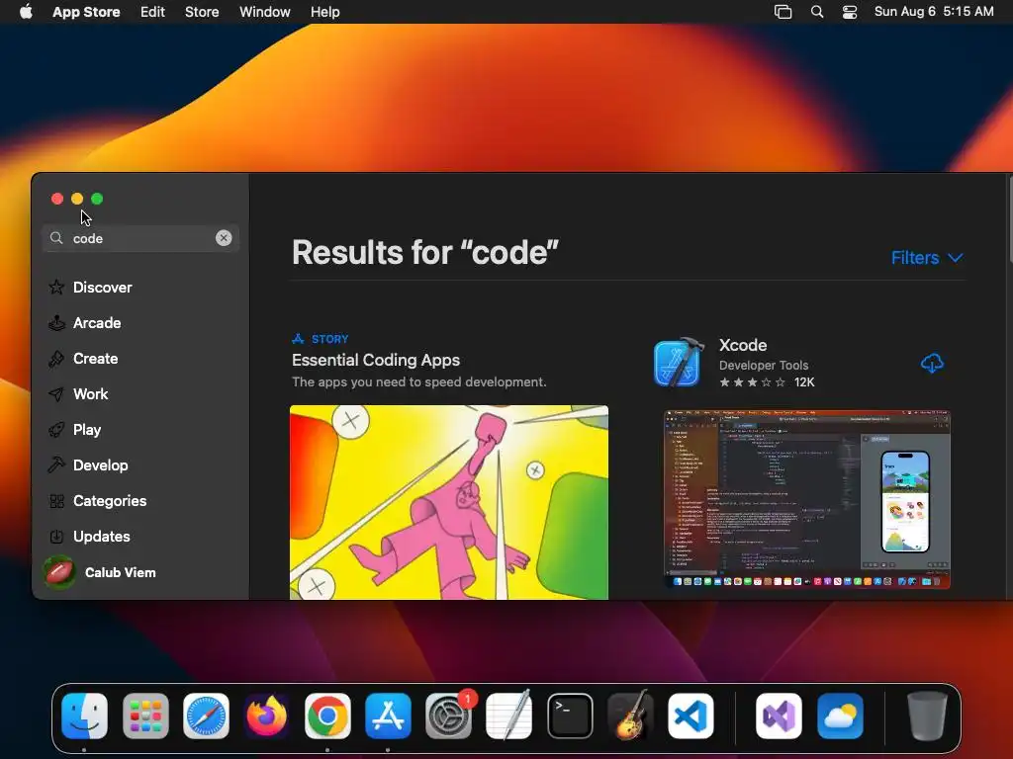
Task: Open the Window menu
Action: click(x=265, y=12)
